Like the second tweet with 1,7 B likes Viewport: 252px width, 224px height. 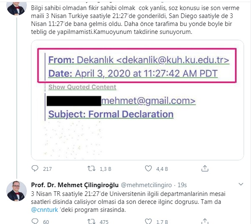pyautogui.click(x=148, y=221)
